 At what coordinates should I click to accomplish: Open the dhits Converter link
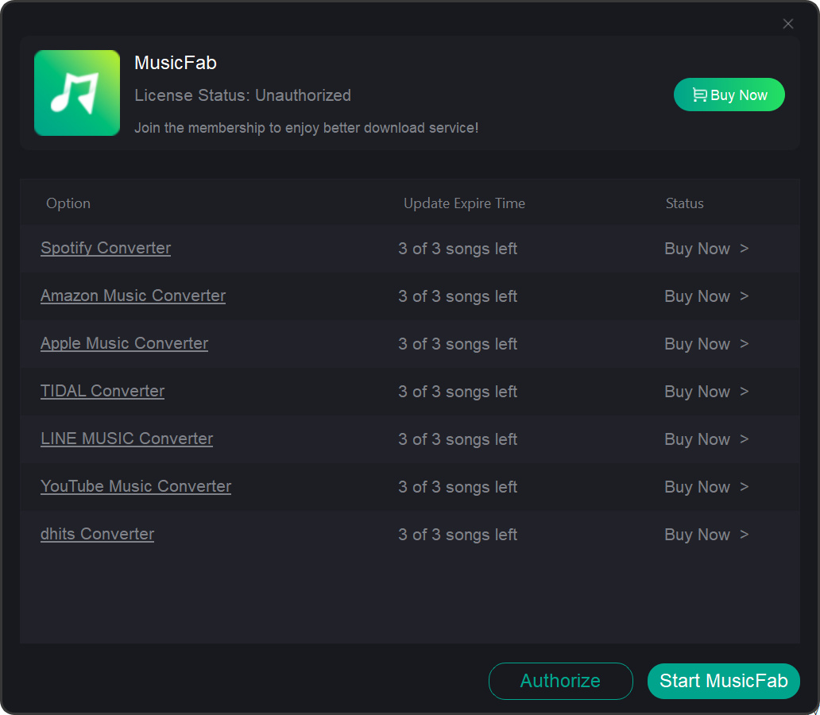pos(97,534)
